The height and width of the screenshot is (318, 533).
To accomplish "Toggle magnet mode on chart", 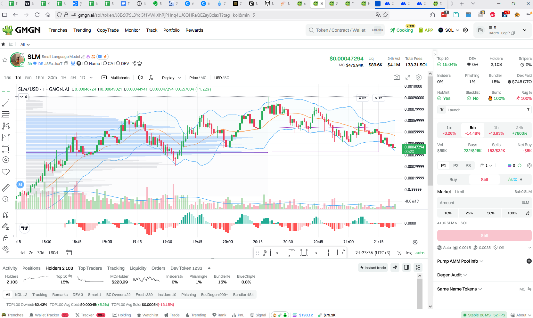I will tap(6, 215).
